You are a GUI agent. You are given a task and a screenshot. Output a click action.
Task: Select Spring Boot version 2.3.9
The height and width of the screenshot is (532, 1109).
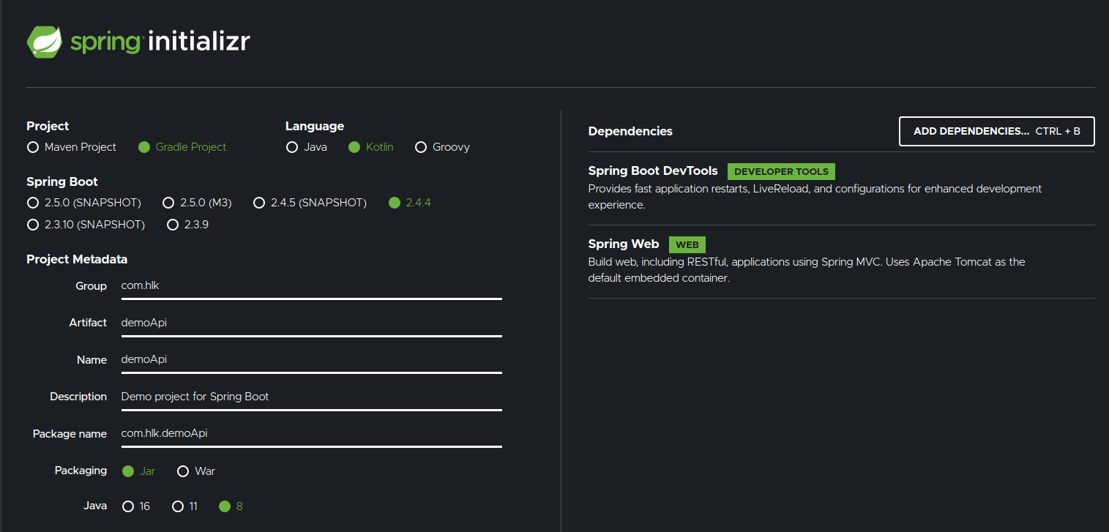pos(173,225)
